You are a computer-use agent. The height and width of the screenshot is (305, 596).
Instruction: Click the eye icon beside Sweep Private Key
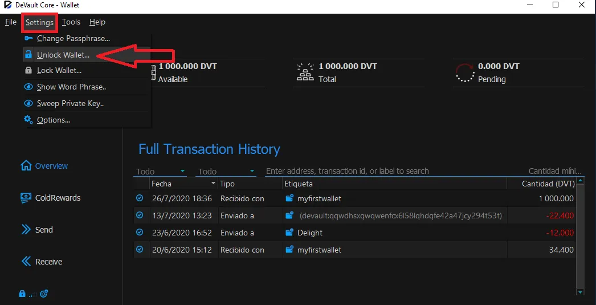[x=28, y=103]
